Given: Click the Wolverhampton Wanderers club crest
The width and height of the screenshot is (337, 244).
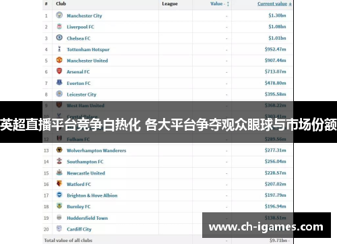Looking at the screenshot, I should coord(59,150).
